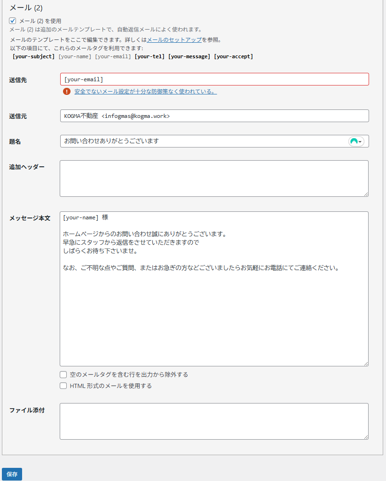Select the [your-accept] mail tag
Screen dimensions: 386x481
coord(233,56)
